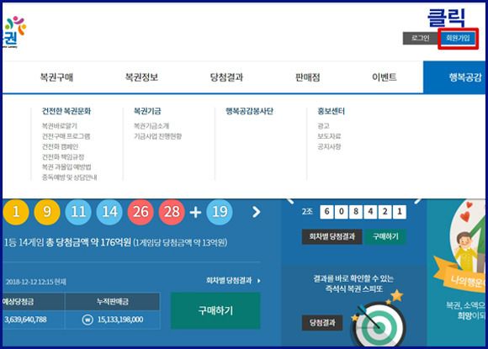Open 건전한 복권문화 submenu heading

tap(66, 111)
